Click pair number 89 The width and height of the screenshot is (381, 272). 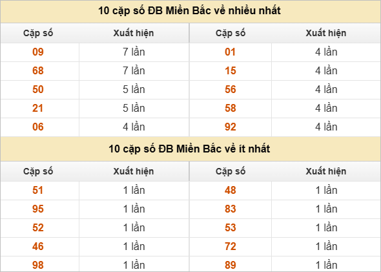point(231,265)
